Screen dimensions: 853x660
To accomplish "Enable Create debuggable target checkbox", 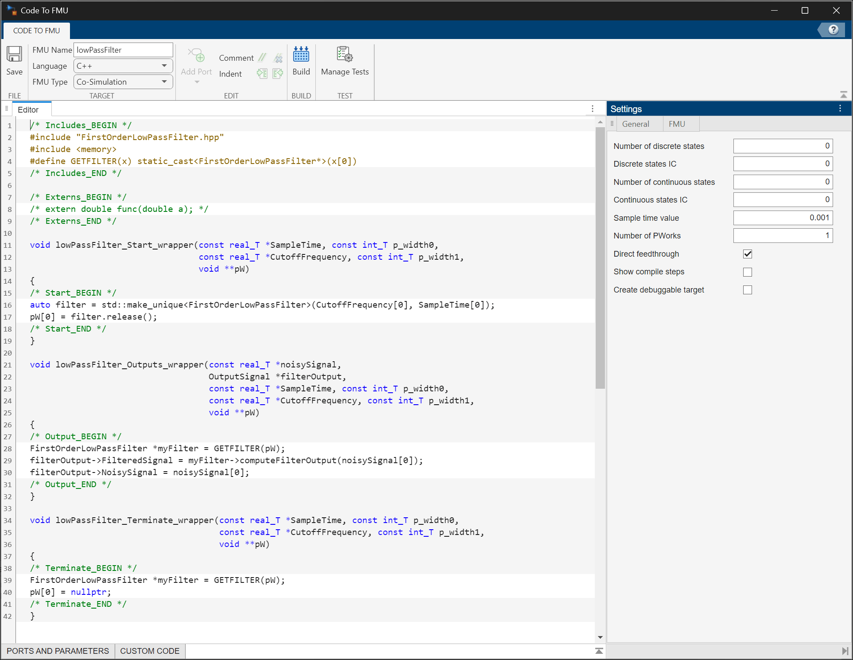I will click(748, 290).
